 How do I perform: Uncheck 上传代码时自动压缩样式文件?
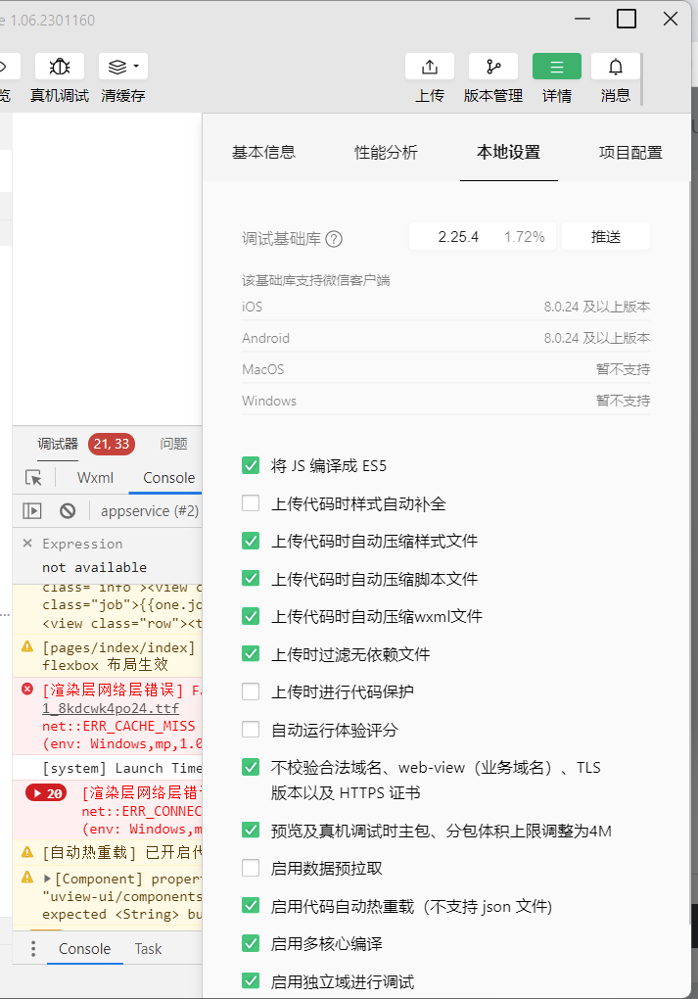point(251,541)
